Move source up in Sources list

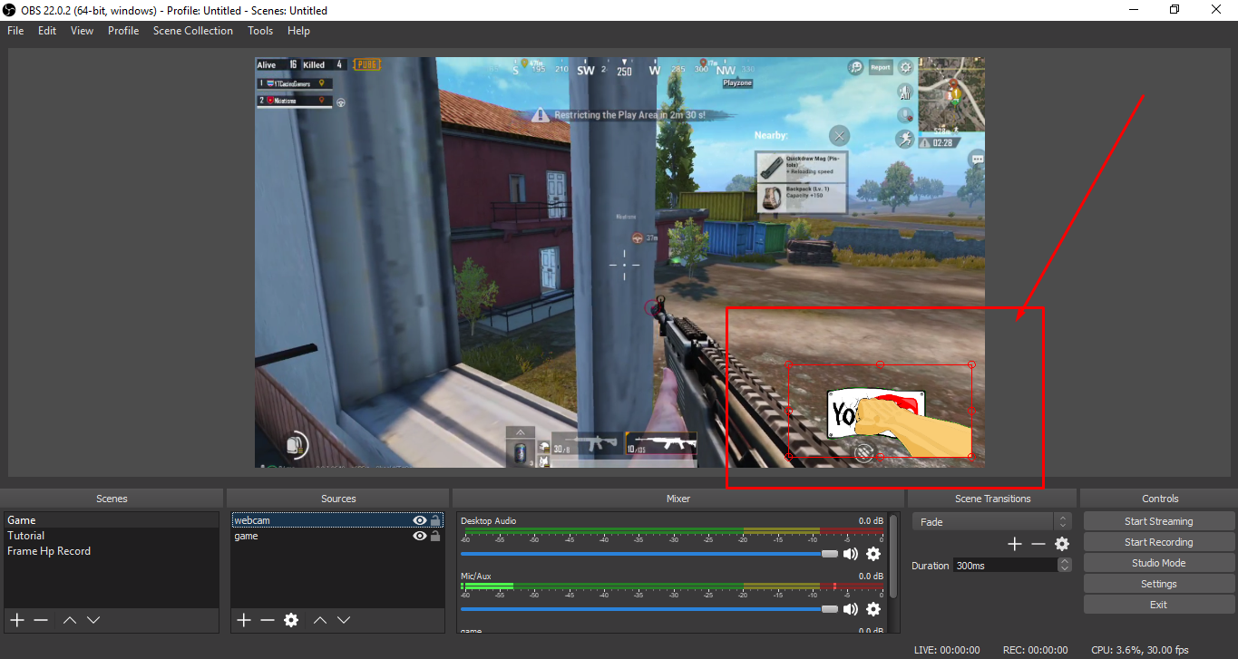(320, 620)
